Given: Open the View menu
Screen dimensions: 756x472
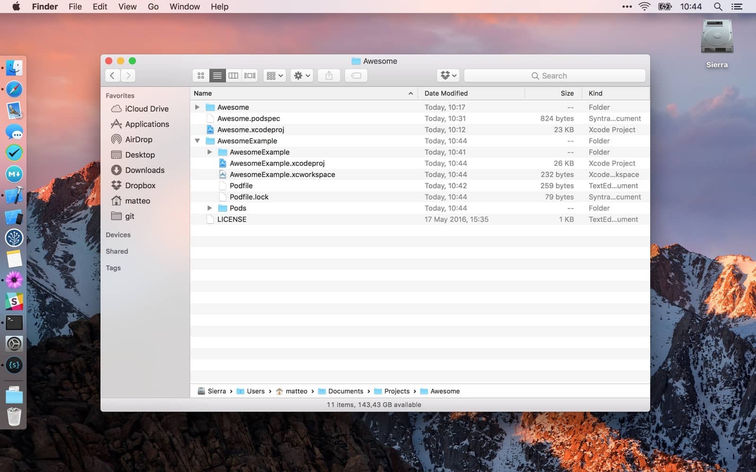Looking at the screenshot, I should coord(127,7).
